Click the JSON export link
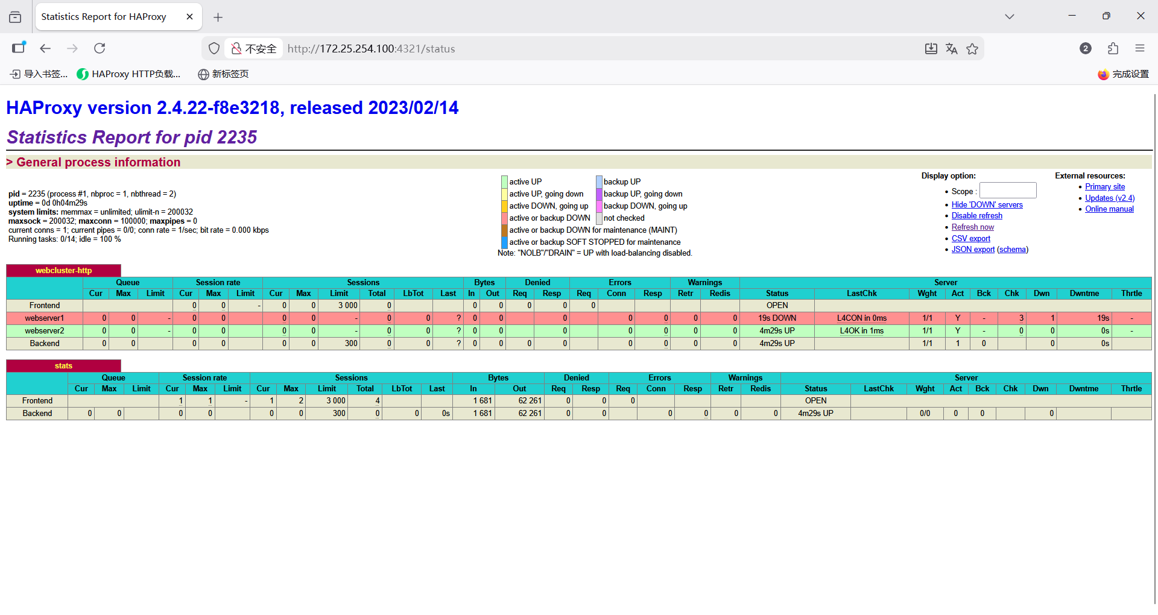Screen dimensions: 1158x615 [973, 250]
